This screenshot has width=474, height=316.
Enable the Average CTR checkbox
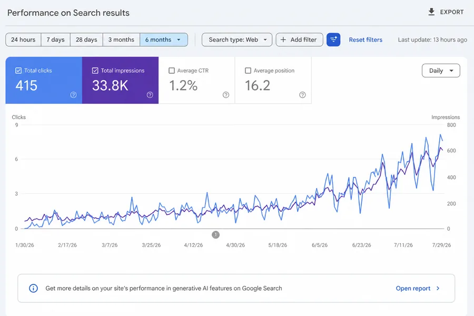pos(172,71)
